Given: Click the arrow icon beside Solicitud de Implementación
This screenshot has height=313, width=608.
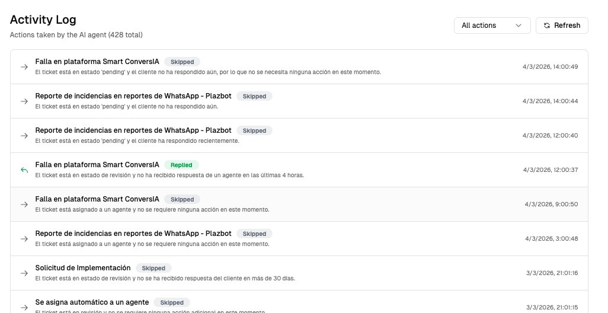Looking at the screenshot, I should [24, 273].
